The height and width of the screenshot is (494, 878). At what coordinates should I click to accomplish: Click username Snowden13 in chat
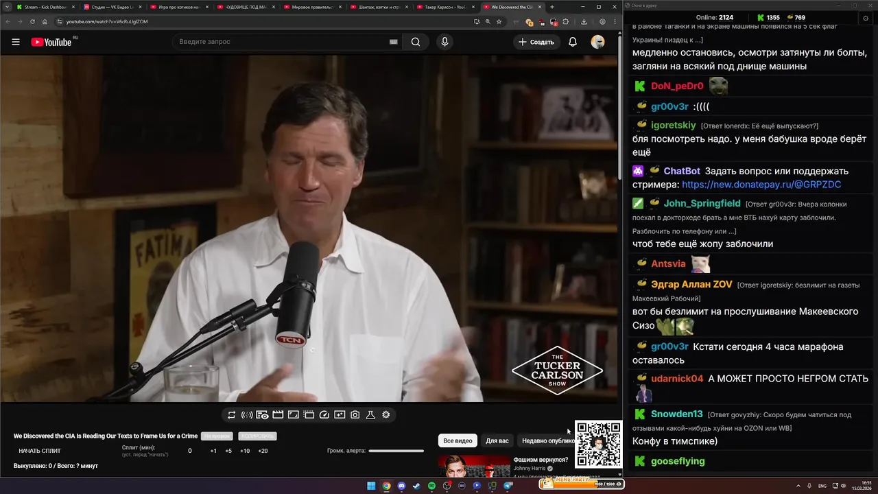(677, 414)
